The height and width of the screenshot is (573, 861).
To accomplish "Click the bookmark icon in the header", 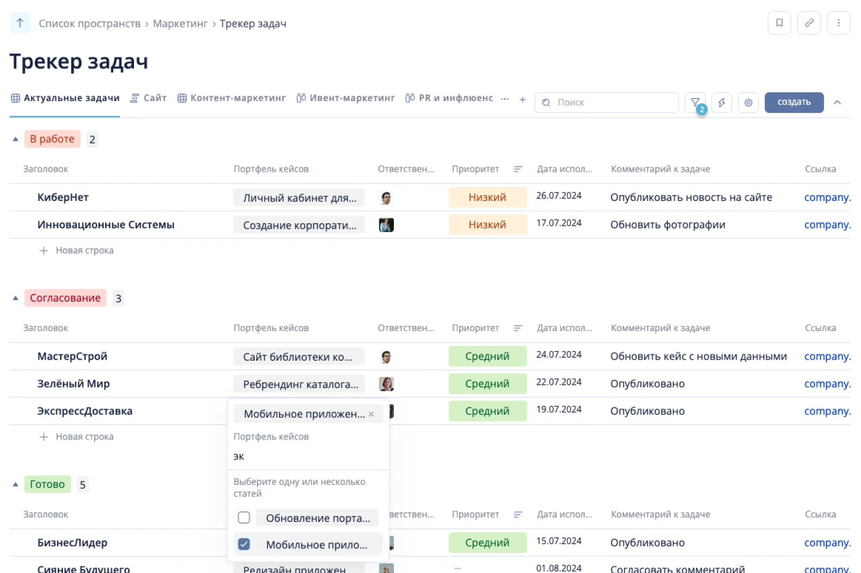I will pyautogui.click(x=779, y=23).
